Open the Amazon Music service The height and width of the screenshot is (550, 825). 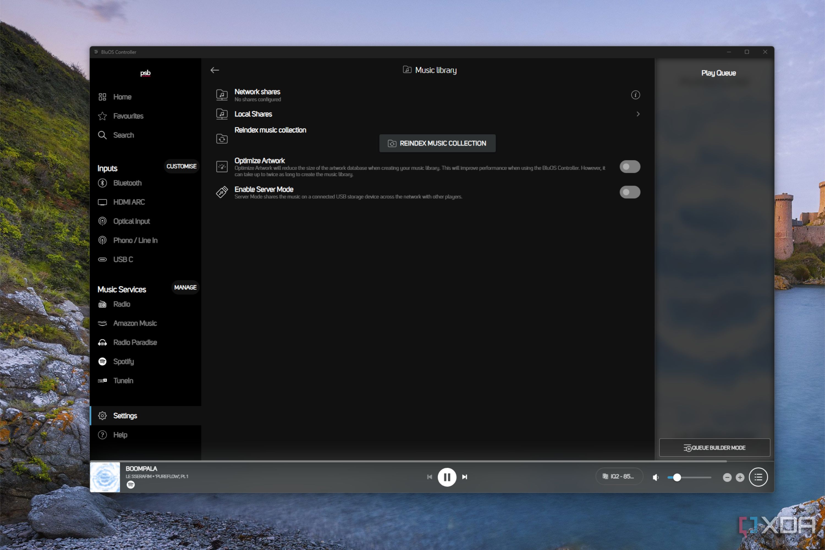pyautogui.click(x=145, y=323)
